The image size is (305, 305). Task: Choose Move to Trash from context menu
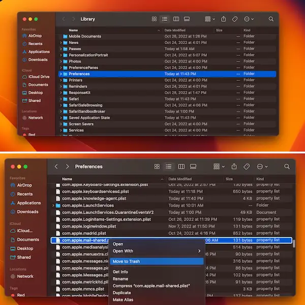126,261
